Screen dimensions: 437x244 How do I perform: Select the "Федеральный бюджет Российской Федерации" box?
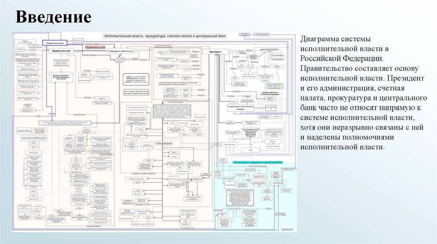[61, 77]
